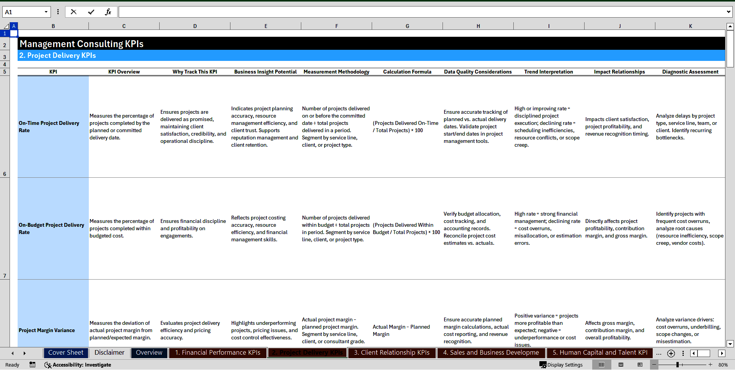Click the 80% zoom level indicator
This screenshot has height=370, width=735.
tap(723, 365)
